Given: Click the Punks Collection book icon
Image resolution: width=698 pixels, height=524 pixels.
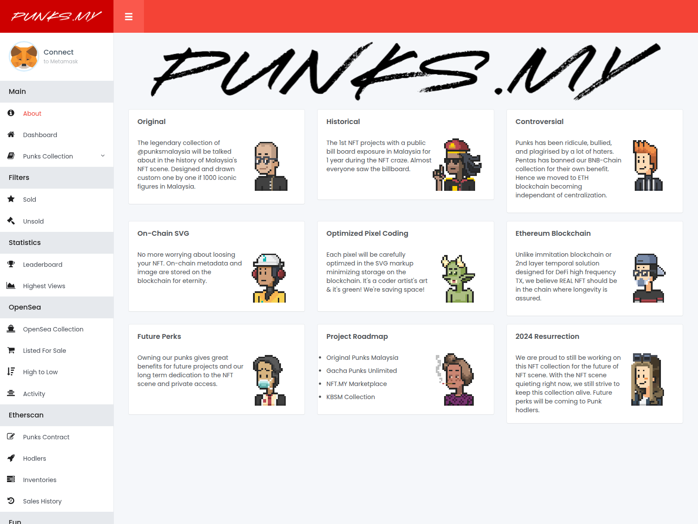Looking at the screenshot, I should [x=11, y=156].
